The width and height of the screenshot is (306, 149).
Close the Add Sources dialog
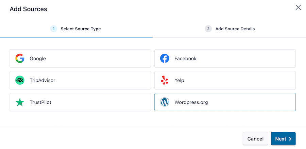298,7
